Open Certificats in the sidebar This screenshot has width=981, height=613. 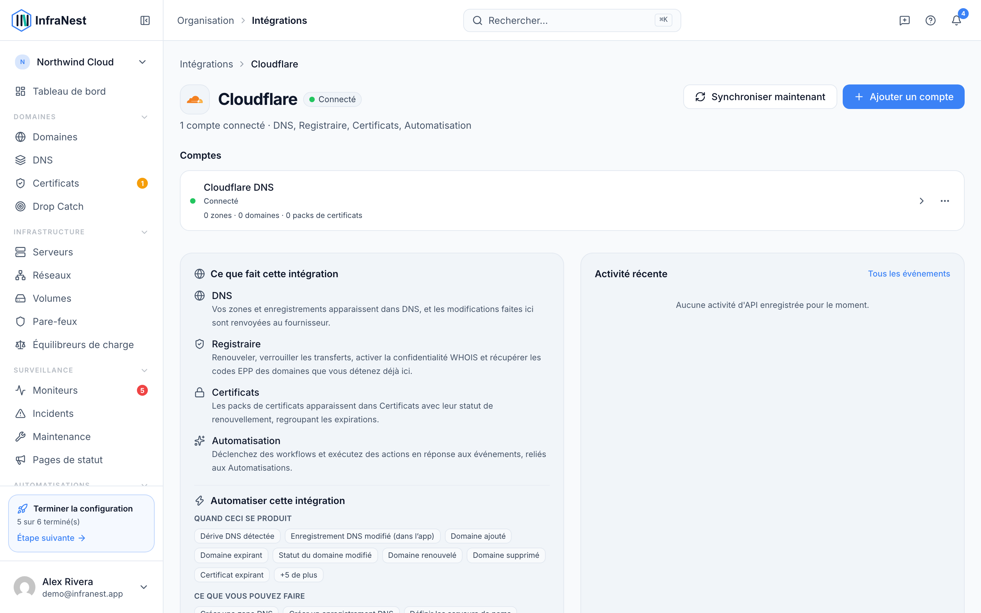pos(81,183)
